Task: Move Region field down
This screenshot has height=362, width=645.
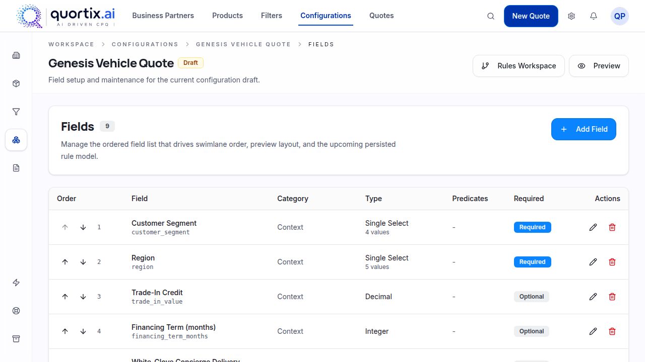Action: click(x=83, y=262)
